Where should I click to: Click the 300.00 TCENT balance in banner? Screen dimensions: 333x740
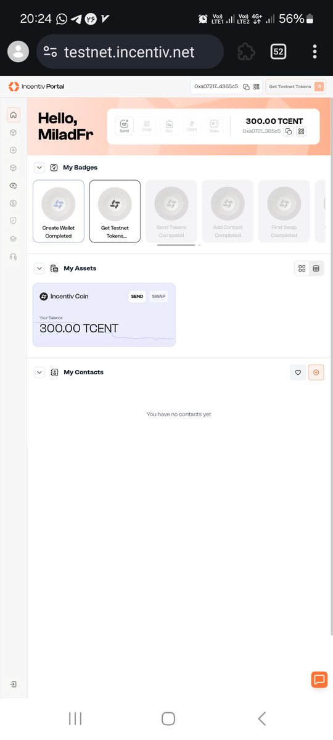click(274, 121)
